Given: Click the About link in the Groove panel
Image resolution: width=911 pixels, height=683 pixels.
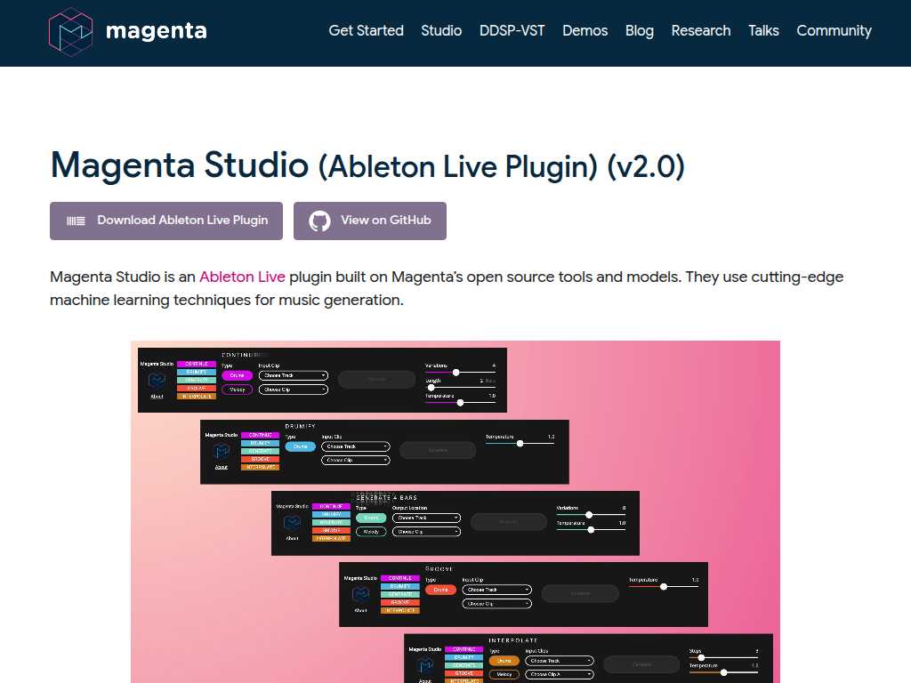Looking at the screenshot, I should click(x=361, y=610).
